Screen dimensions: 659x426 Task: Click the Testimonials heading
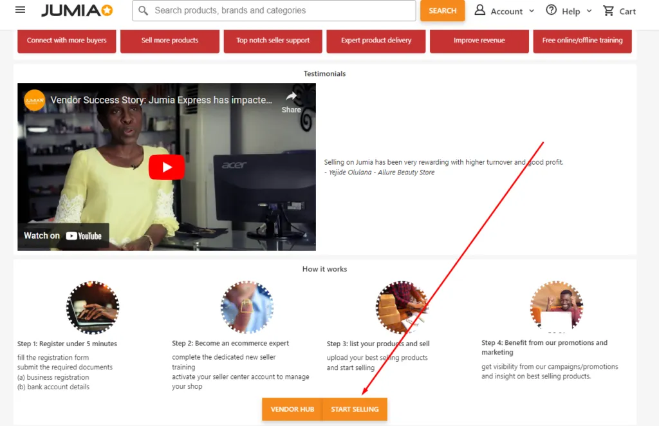coord(324,73)
